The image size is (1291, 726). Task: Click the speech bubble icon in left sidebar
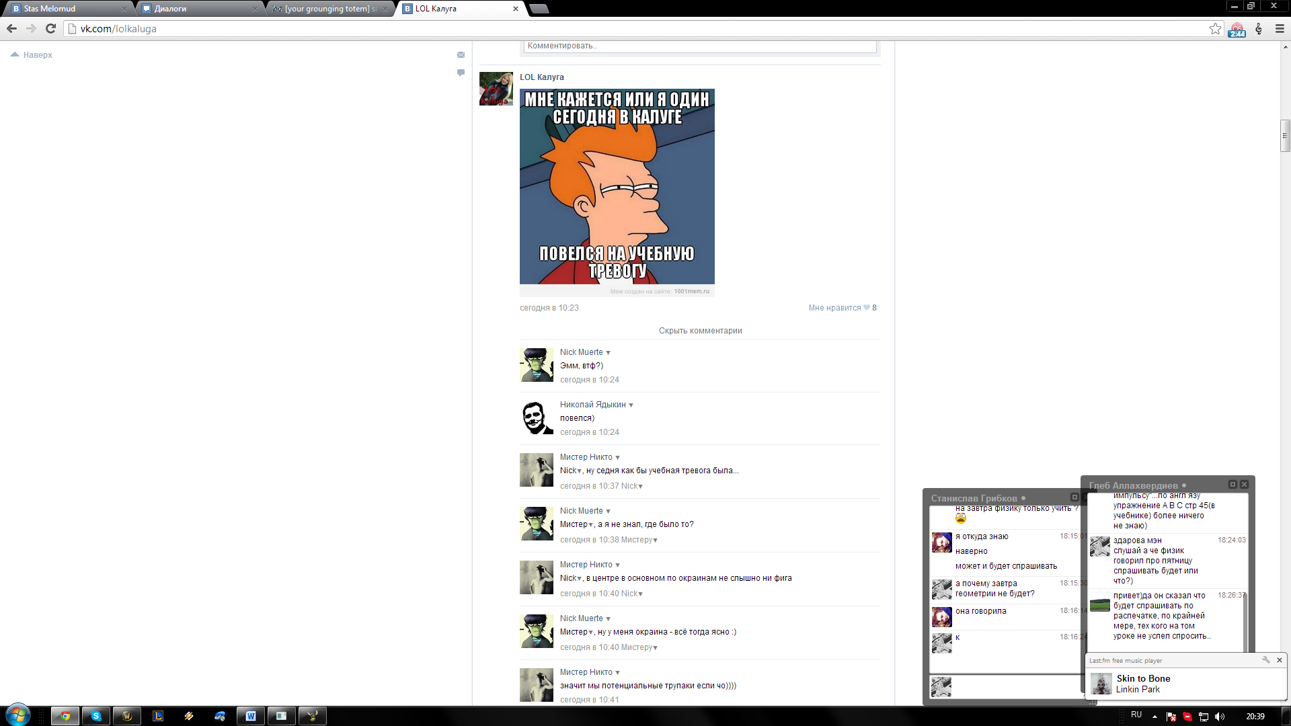(461, 72)
